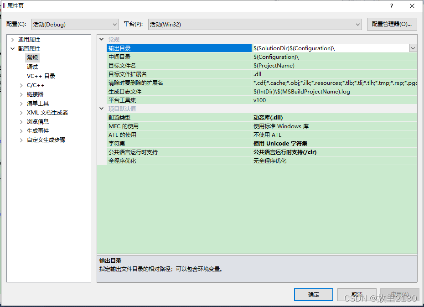Click the 配置管理器(O)... button
Viewport: 424px width, 307px height.
pos(392,24)
